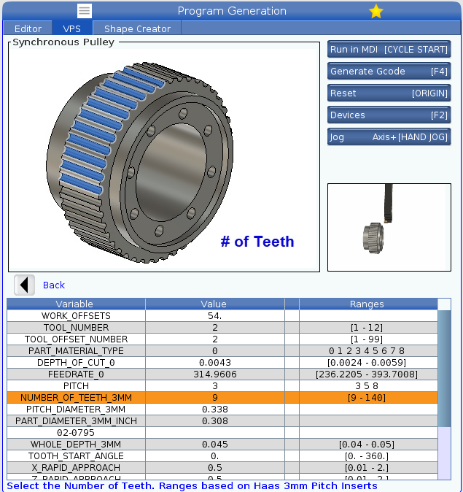The width and height of the screenshot is (463, 492).
Task: Click the Value column header
Action: point(214,304)
